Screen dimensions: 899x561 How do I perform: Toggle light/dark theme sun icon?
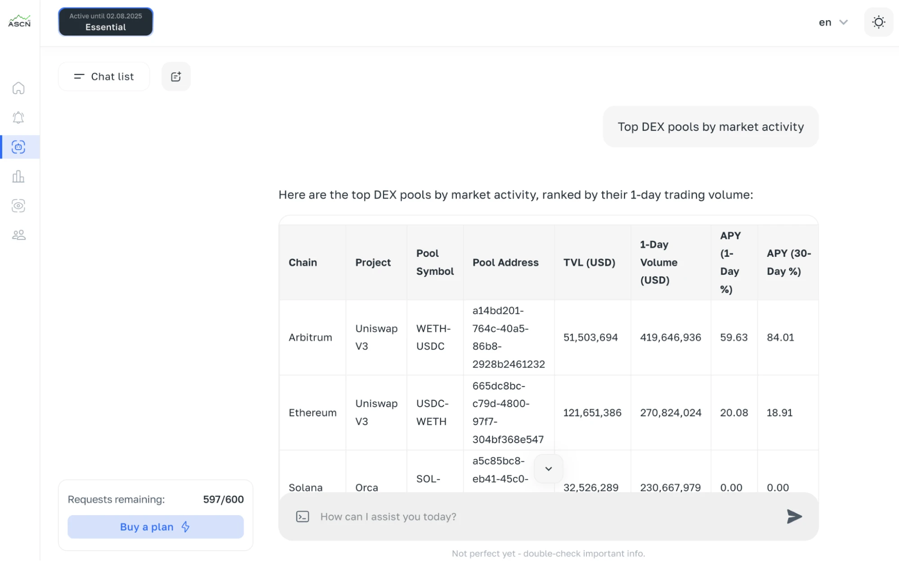coord(878,22)
